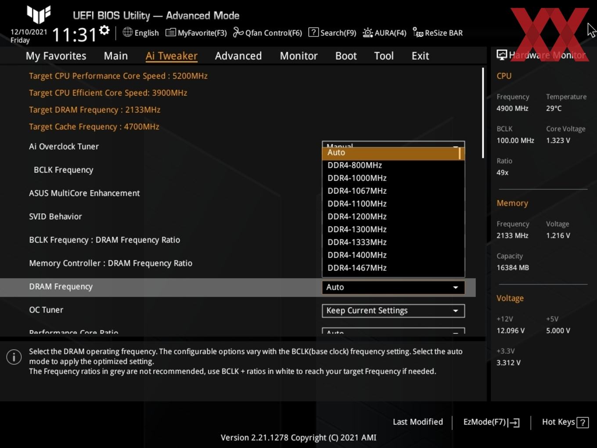
Task: Go to the Boot tab
Action: pyautogui.click(x=346, y=56)
